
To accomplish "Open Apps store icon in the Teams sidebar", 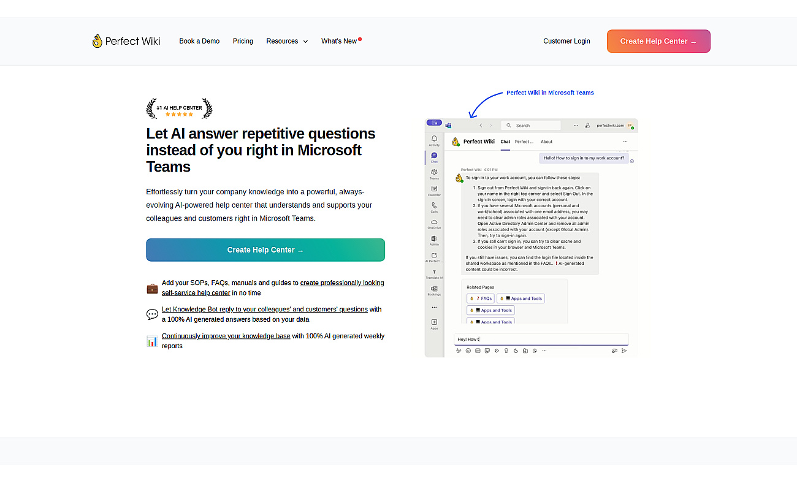I will pos(434,324).
